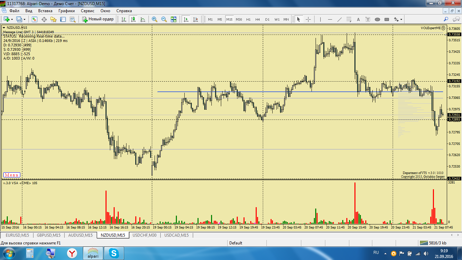
Task: Select the H4 timeframe
Action: [x=258, y=19]
